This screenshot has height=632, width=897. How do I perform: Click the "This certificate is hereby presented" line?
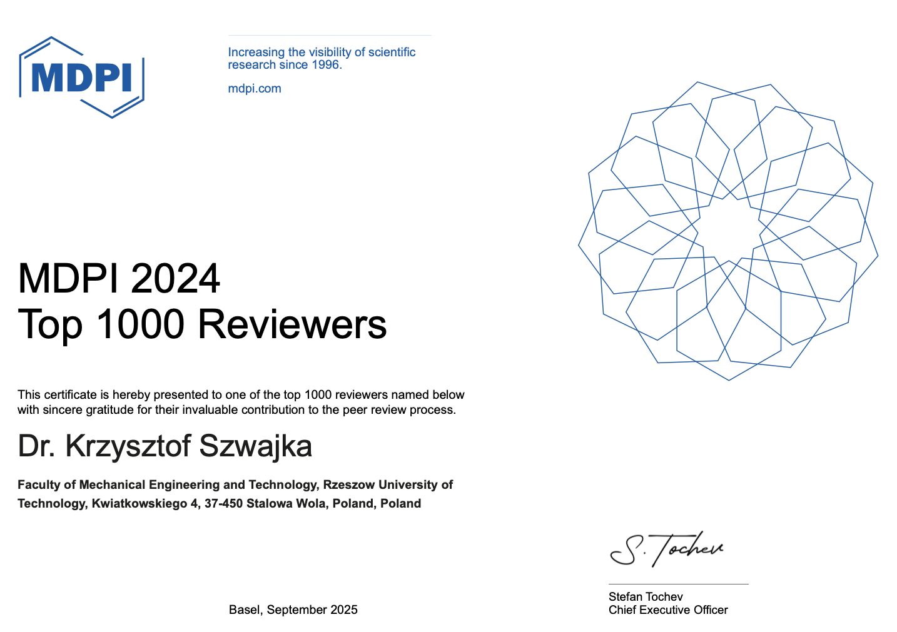pyautogui.click(x=241, y=394)
